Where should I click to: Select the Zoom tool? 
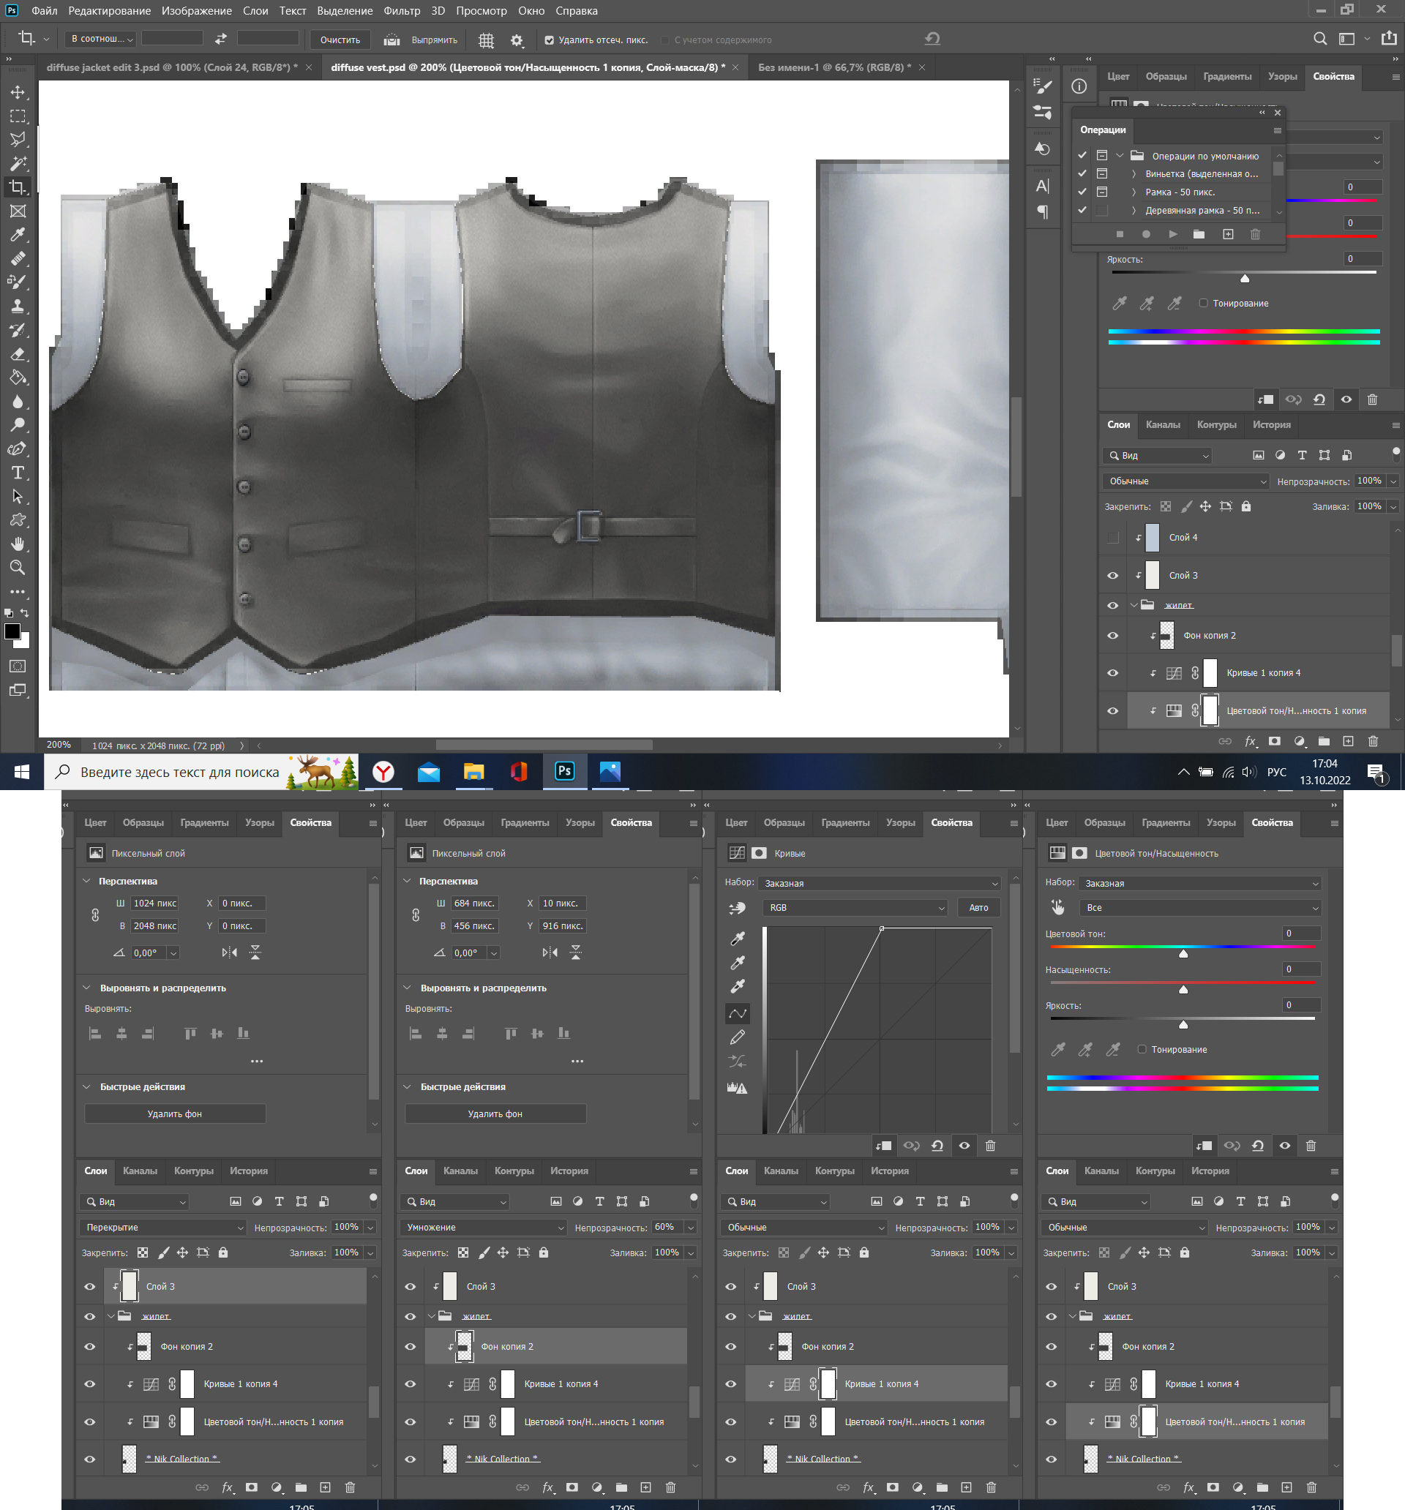pyautogui.click(x=18, y=568)
